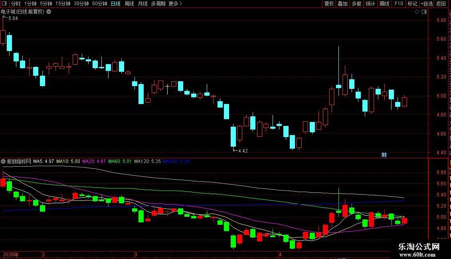The width and height of the screenshot is (451, 259).
Task: Select the 5分钟 period tab
Action: click(46, 4)
